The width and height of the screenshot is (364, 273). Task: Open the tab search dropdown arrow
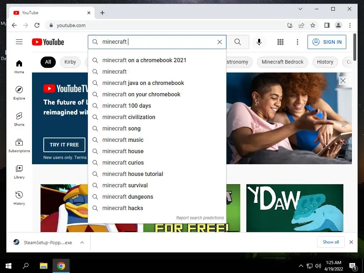[300, 9]
